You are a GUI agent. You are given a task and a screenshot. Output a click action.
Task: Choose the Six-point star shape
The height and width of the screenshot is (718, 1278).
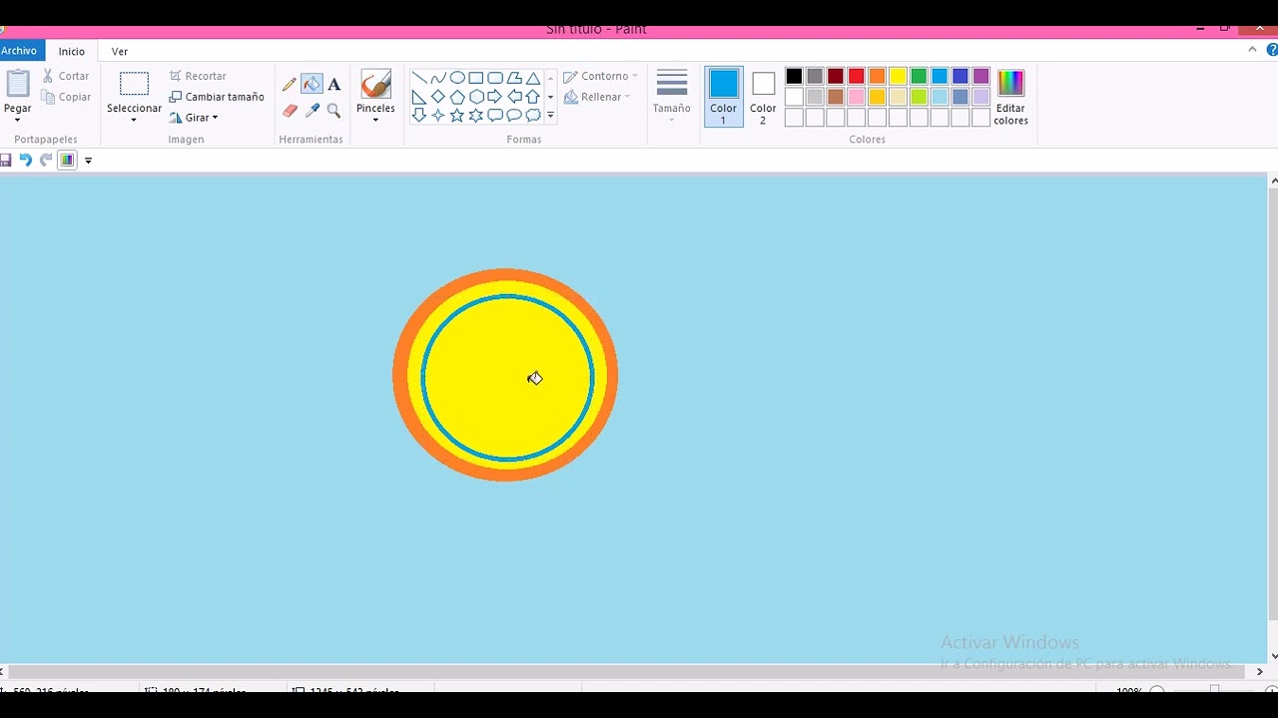[476, 116]
